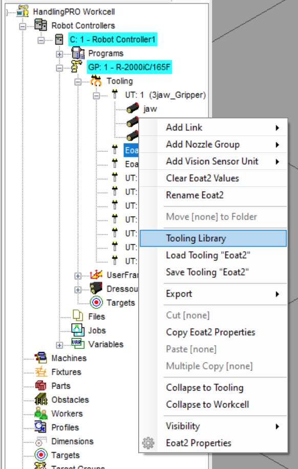Click the Profiles icon
This screenshot has height=469, width=298.
tap(40, 427)
